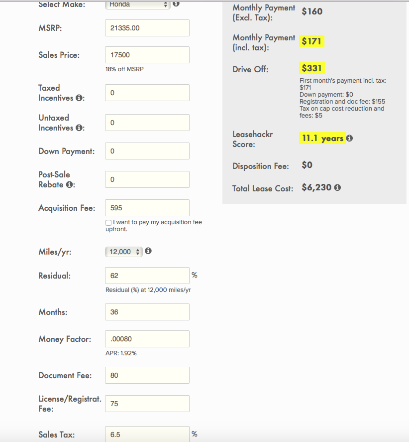Open the Miles/yr 12,000 dropdown
Viewport: 409px width, 442px height.
124,252
